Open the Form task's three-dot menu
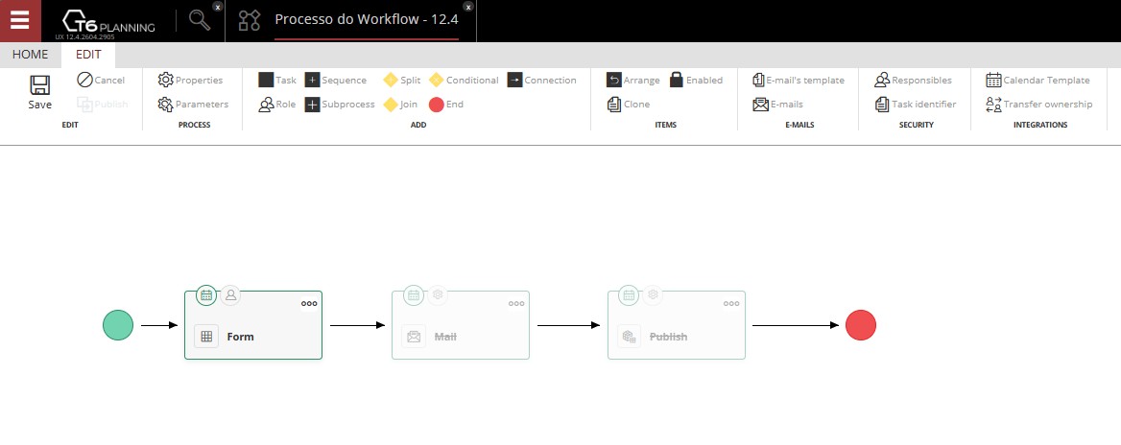This screenshot has height=445, width=1121. [309, 304]
